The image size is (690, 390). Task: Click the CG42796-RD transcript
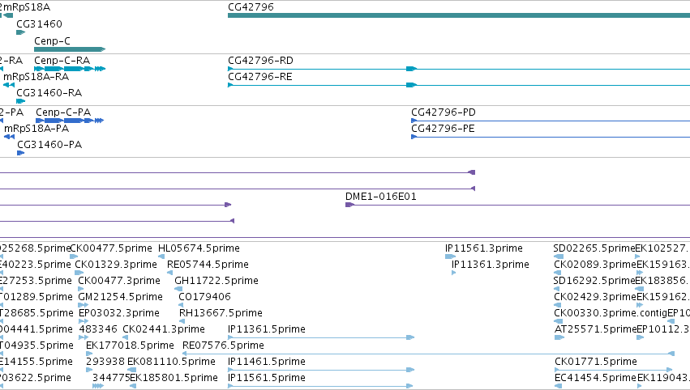pyautogui.click(x=459, y=69)
